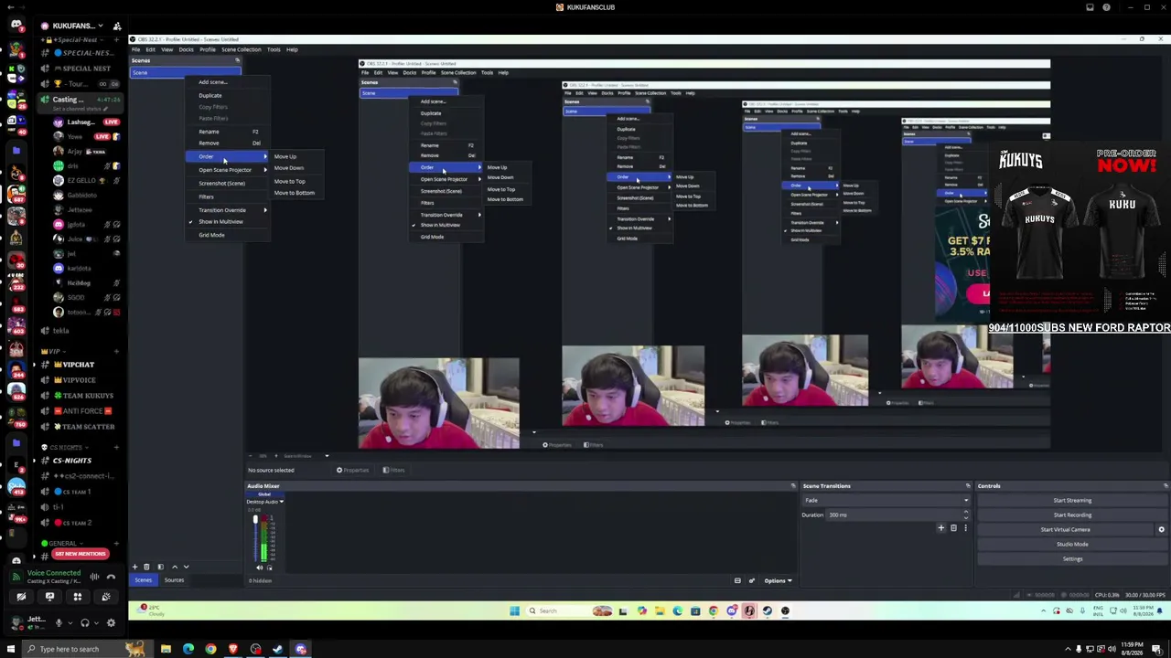Open the Discord inbox icon in title bar

[x=1090, y=7]
